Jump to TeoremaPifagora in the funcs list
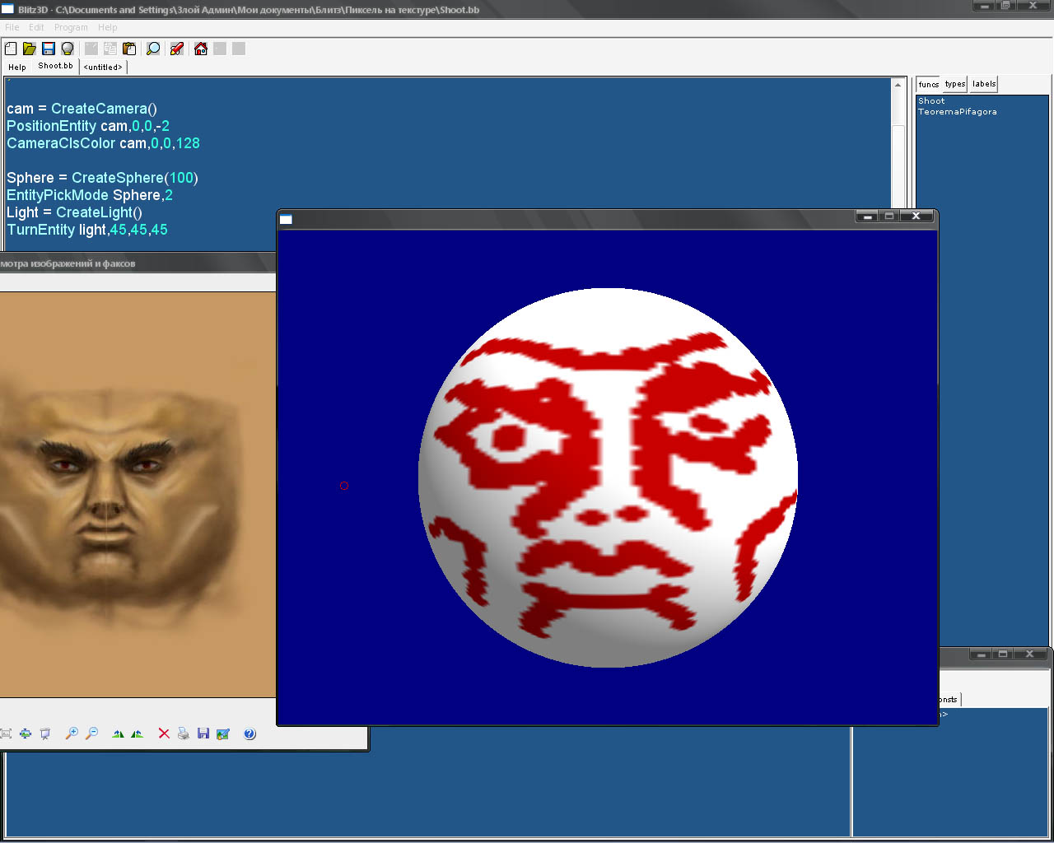Image resolution: width=1054 pixels, height=843 pixels. pos(958,112)
